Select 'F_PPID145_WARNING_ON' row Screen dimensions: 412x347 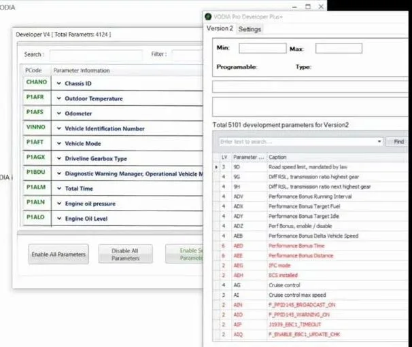[x=311, y=314]
